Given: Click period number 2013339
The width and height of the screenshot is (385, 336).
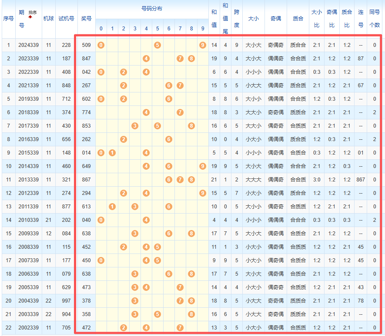Looking at the screenshot, I should pos(28,180).
